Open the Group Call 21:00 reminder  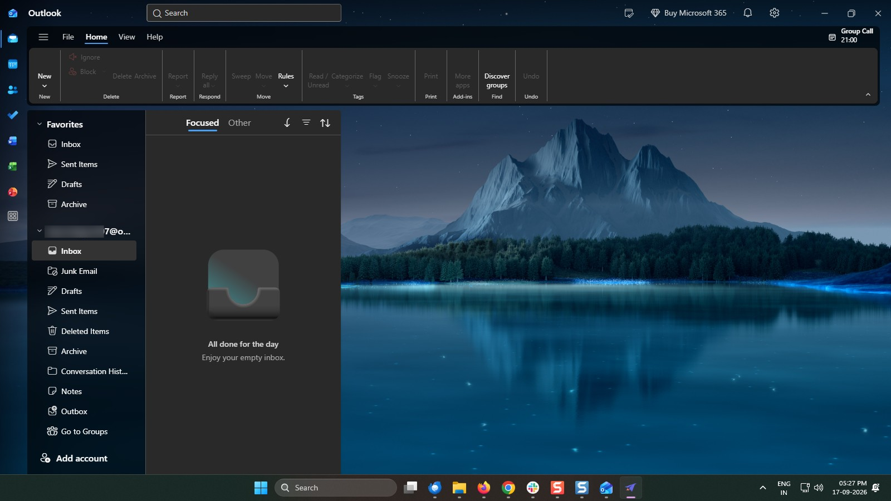[851, 36]
